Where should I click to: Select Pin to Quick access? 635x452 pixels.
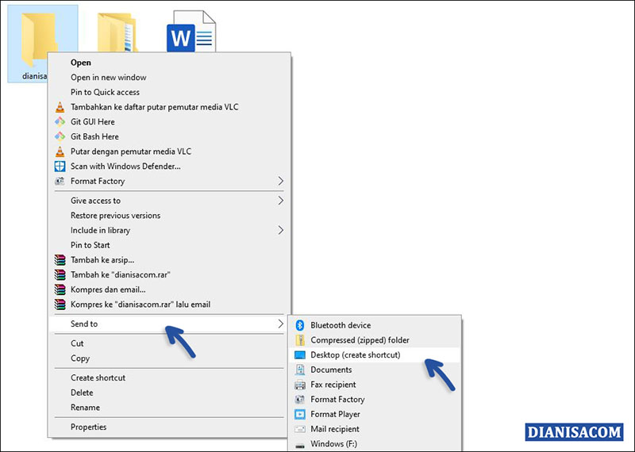(169, 92)
